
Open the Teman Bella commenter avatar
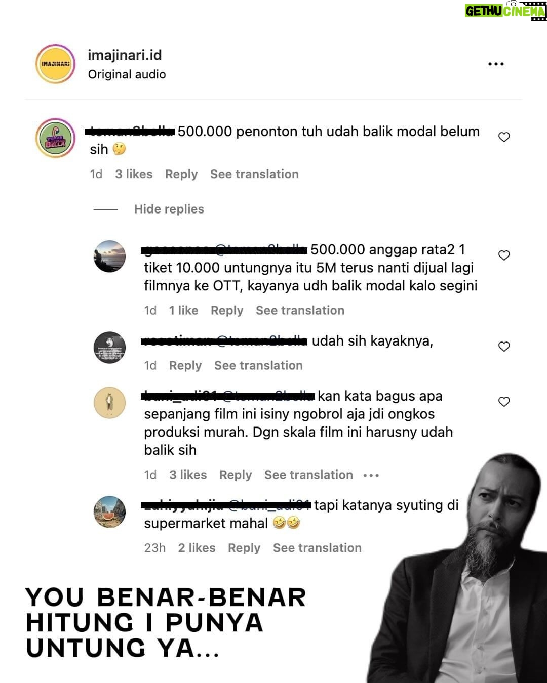[x=55, y=138]
